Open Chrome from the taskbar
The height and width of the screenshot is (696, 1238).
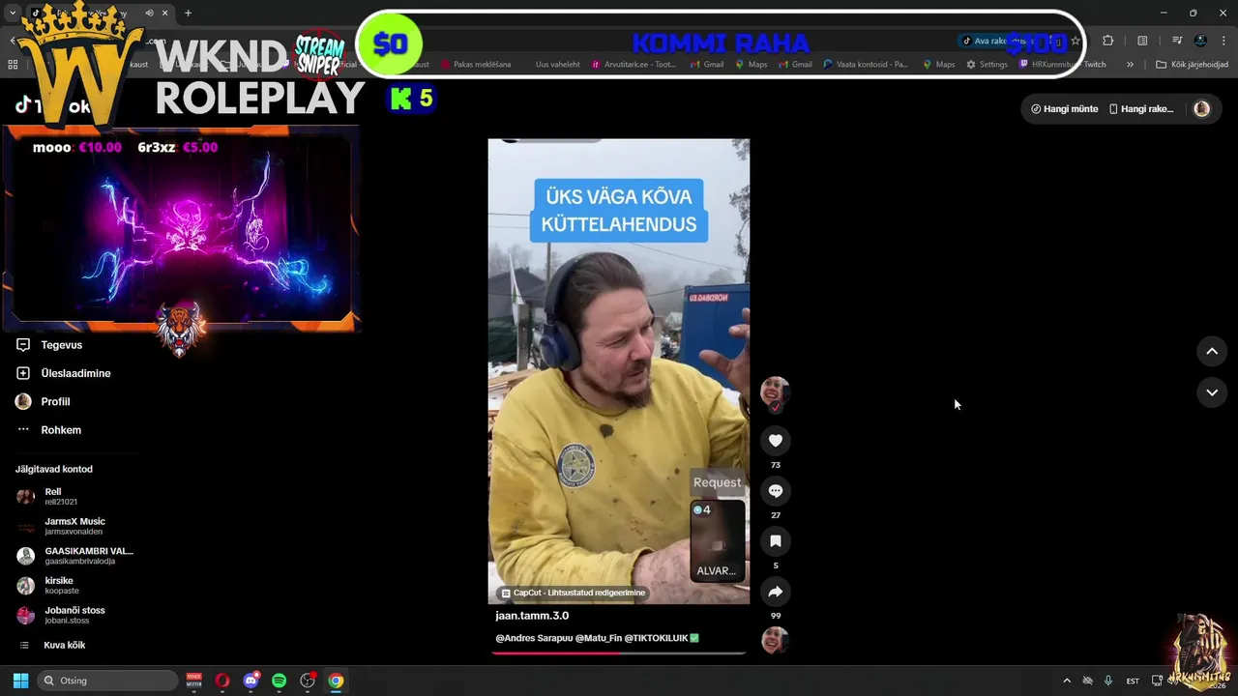pyautogui.click(x=336, y=681)
